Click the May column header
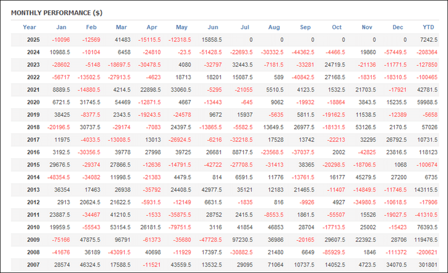The image size is (448, 273). tap(181, 27)
